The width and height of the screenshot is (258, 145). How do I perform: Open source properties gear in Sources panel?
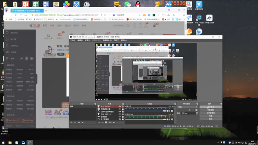coord(106,122)
